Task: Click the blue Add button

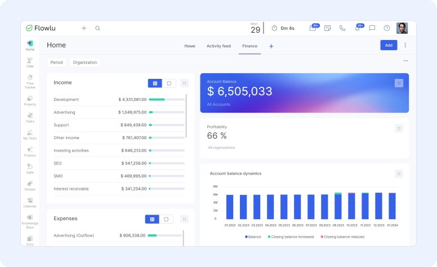Action: pos(389,45)
